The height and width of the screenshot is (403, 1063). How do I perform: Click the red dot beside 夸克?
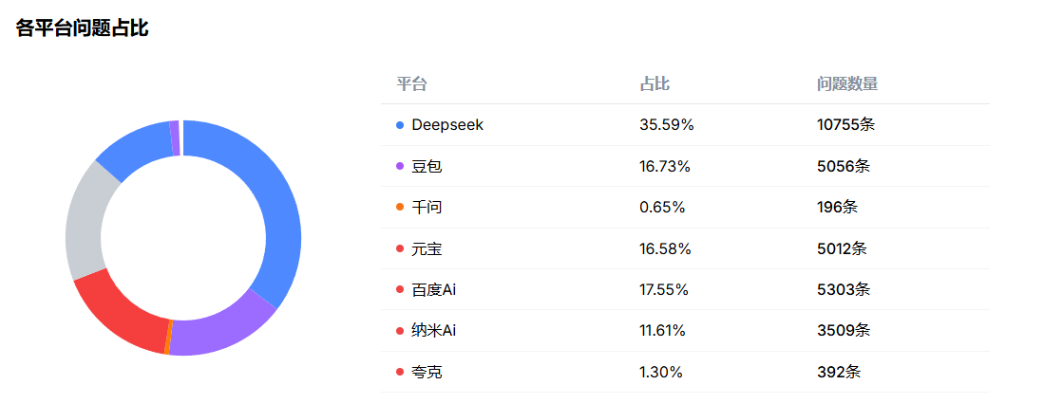coord(400,373)
